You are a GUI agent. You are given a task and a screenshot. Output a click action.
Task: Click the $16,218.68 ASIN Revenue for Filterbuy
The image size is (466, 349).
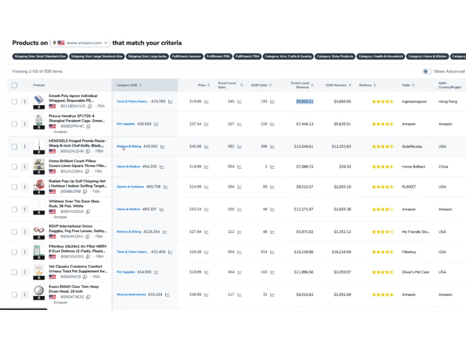pyautogui.click(x=341, y=252)
